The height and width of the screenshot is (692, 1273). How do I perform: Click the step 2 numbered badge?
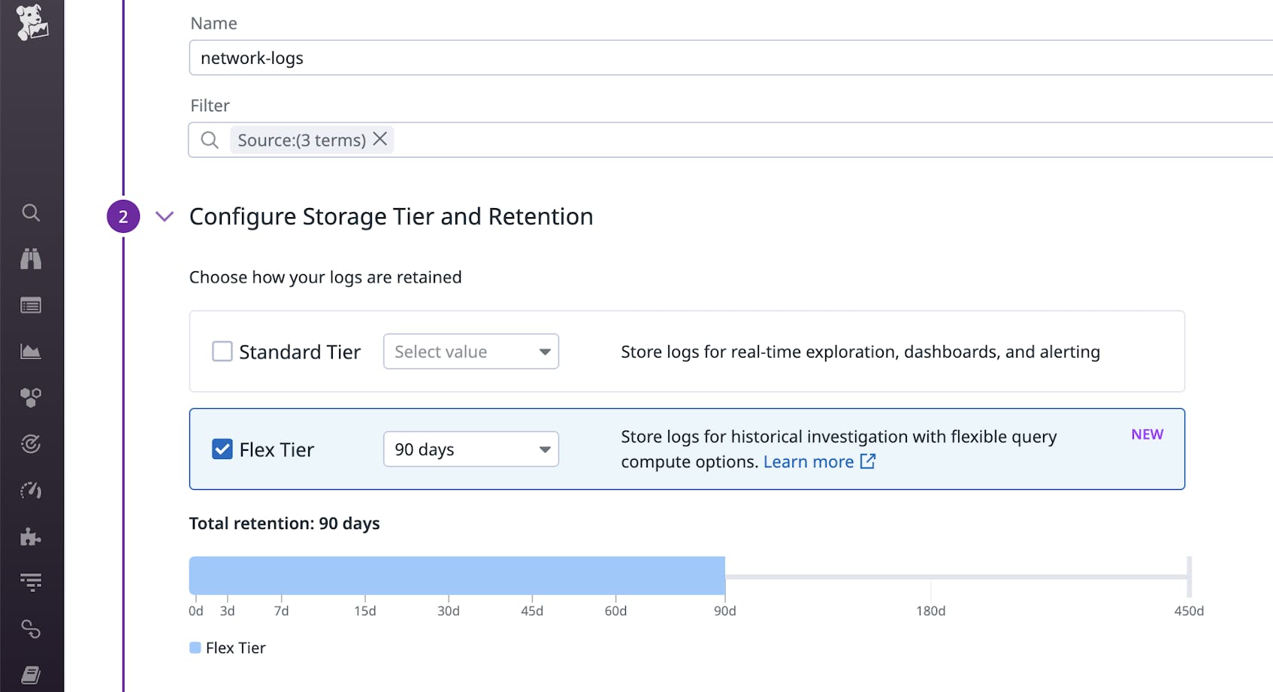coord(122,216)
